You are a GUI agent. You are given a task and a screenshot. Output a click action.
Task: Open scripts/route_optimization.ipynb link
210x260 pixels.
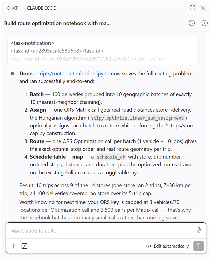coord(72,73)
